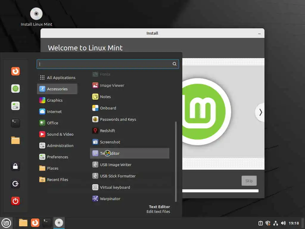The height and width of the screenshot is (229, 305).
Task: Open Firefox from the menu favorites sidebar
Action: (x=15, y=71)
